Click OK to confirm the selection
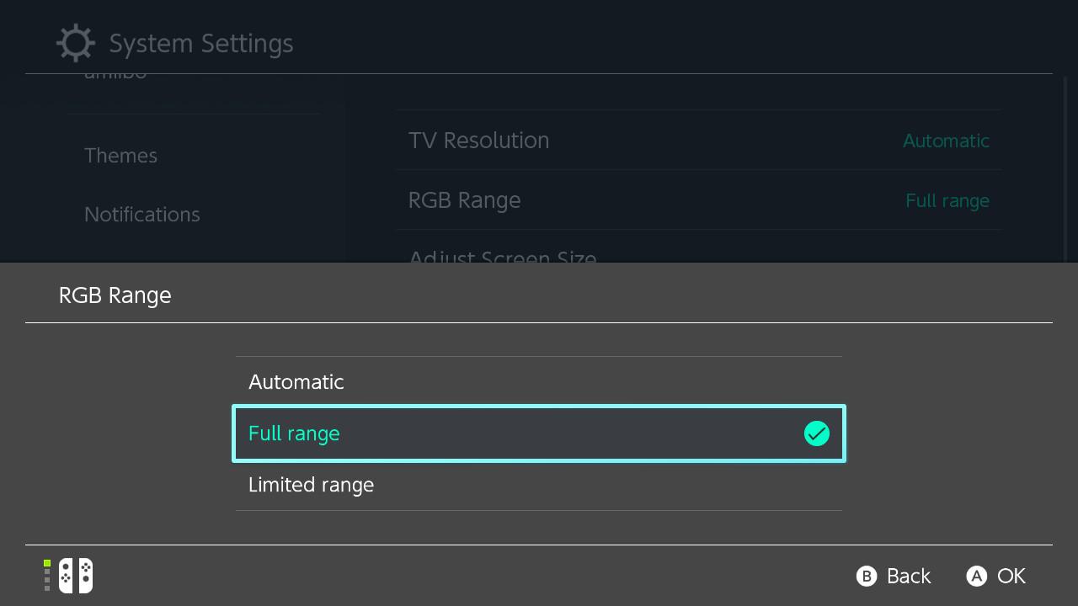Viewport: 1078px width, 606px height. tap(995, 576)
